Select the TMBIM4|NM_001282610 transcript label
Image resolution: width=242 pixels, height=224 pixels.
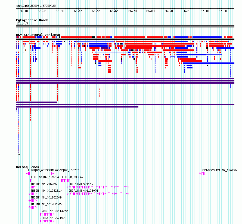click(x=46, y=191)
